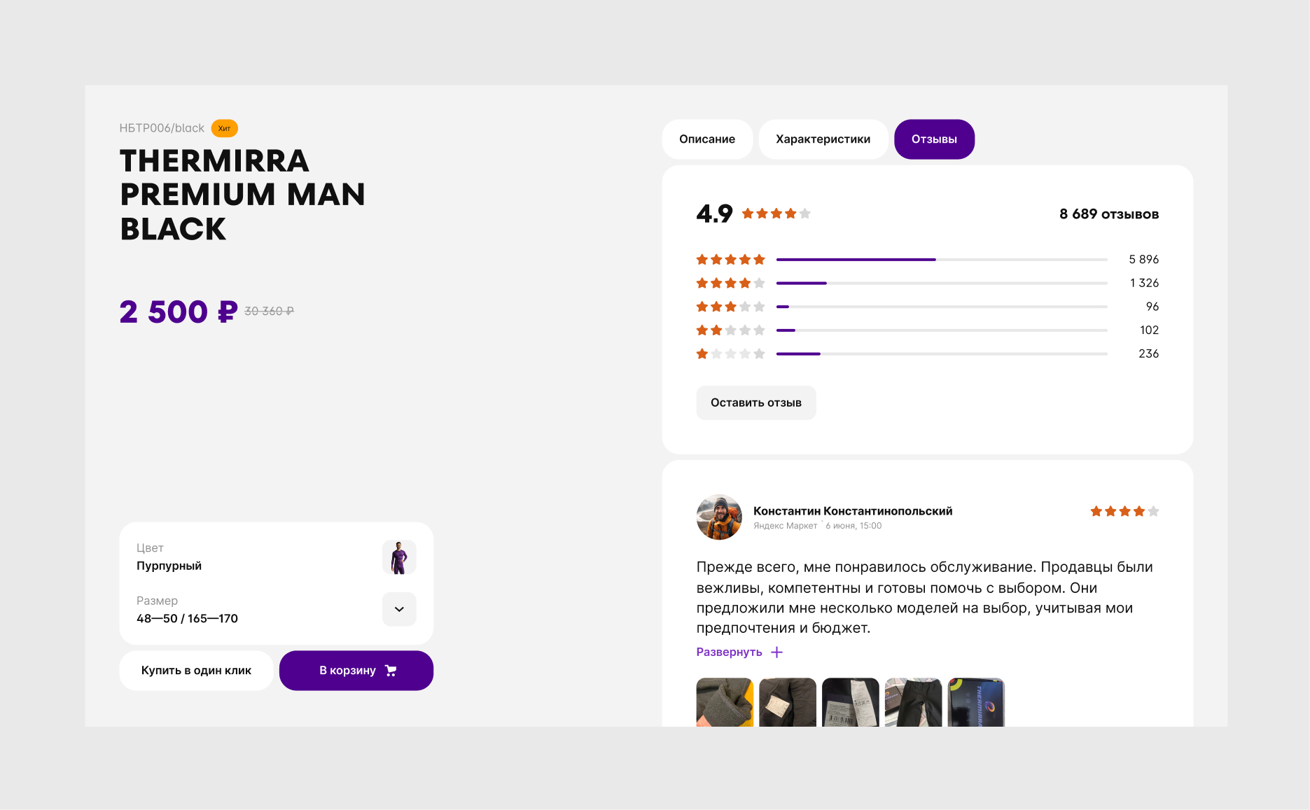Viewport: 1310px width, 810px height.
Task: Click the Оставить отзыв button
Action: 756,403
